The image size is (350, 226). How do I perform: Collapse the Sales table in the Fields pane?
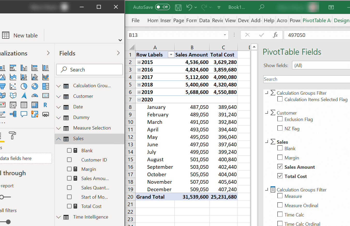coord(58,139)
